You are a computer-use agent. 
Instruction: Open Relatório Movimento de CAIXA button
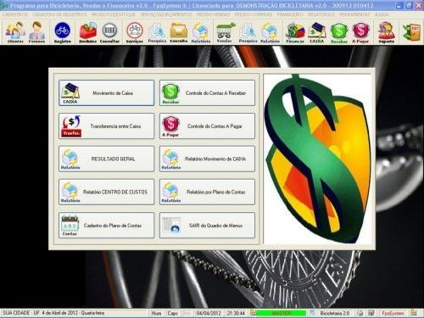(x=207, y=159)
